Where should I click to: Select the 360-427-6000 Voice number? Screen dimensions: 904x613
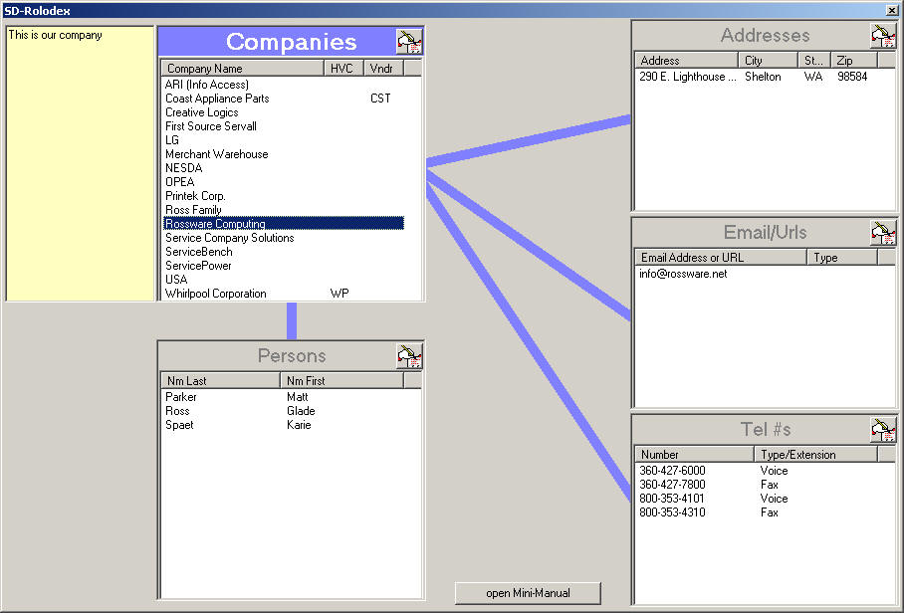pyautogui.click(x=672, y=471)
